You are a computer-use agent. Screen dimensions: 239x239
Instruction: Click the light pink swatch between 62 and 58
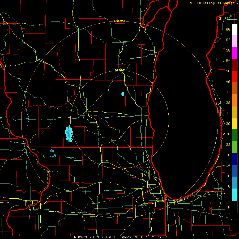coord(234,41)
